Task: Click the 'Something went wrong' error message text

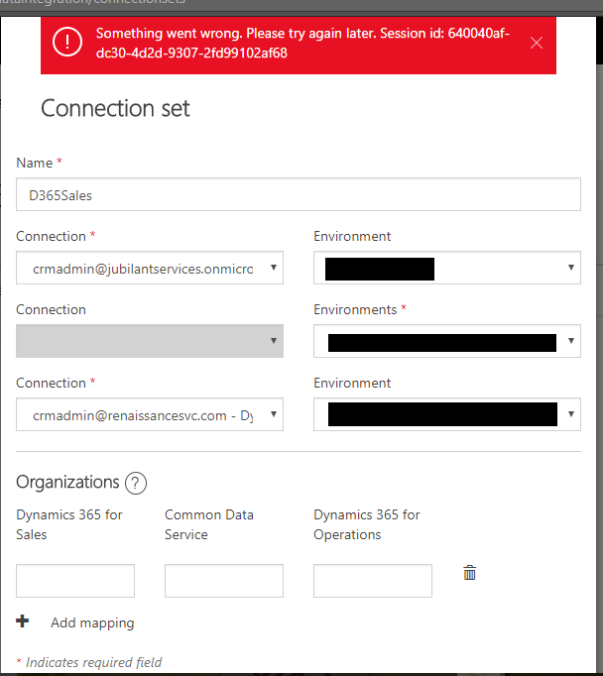Action: point(302,43)
